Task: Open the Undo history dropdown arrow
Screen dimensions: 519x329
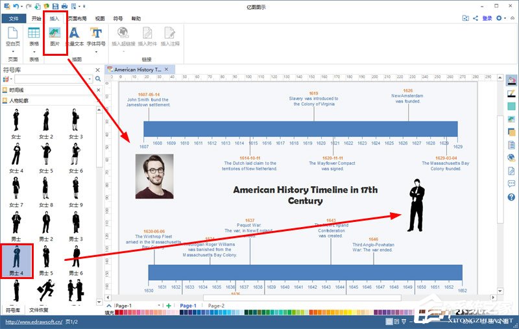Action: (x=21, y=6)
